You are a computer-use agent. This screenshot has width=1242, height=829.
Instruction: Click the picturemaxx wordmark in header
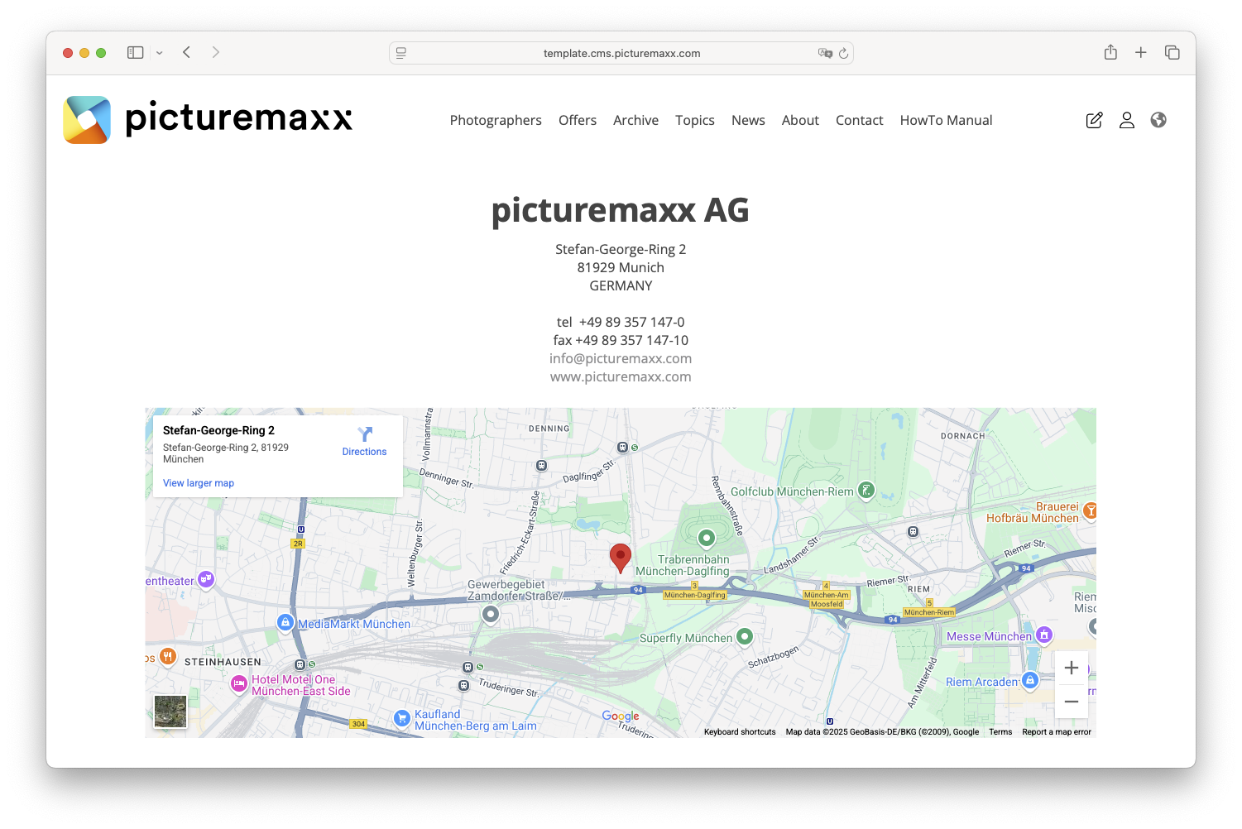239,117
